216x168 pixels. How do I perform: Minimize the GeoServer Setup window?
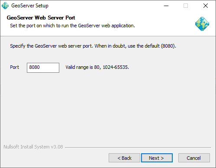pyautogui.click(x=166, y=6)
